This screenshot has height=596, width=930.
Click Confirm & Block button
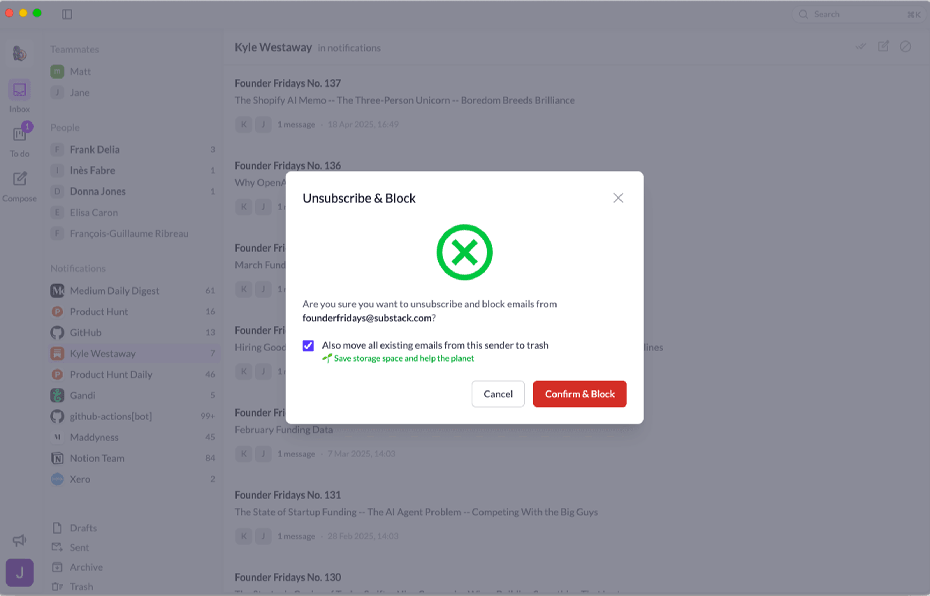(579, 394)
